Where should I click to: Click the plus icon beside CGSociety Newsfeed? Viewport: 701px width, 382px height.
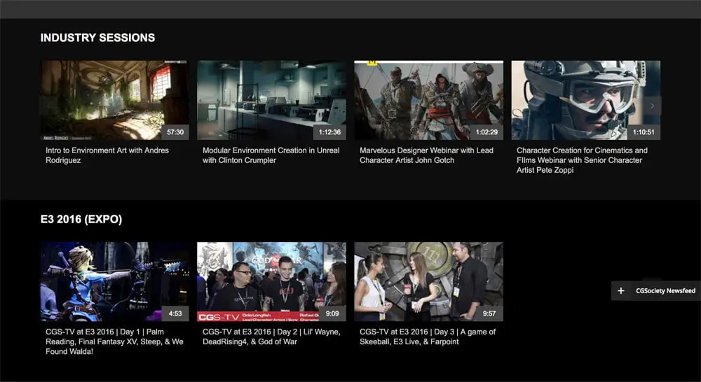(x=620, y=291)
